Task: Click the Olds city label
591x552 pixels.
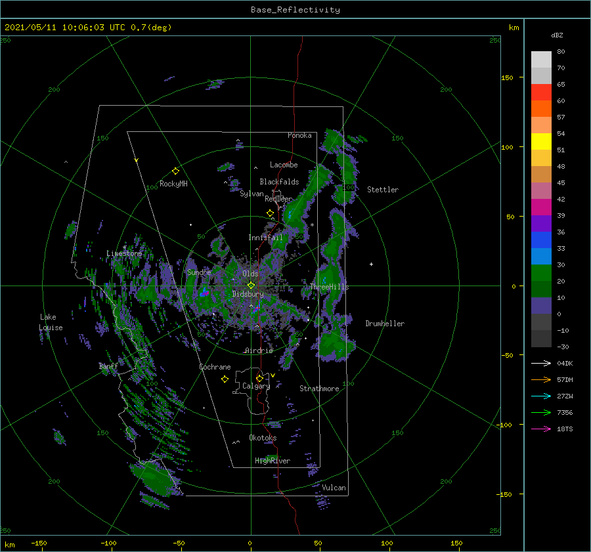Action: [x=250, y=274]
